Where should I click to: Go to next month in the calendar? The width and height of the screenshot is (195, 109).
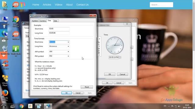coord(99,39)
